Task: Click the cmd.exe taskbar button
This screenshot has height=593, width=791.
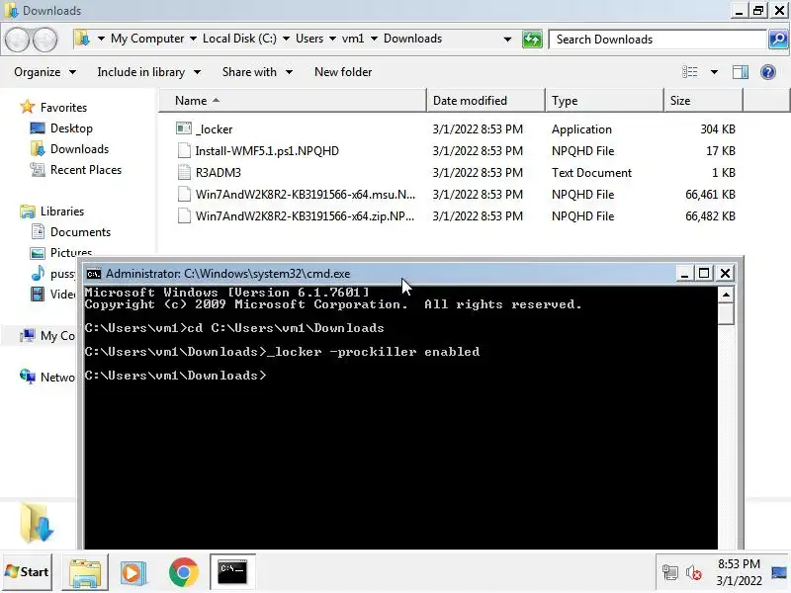Action: 232,572
